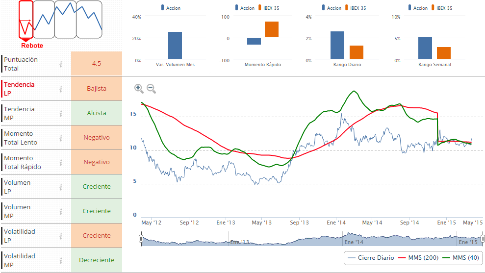
Task: Click the Bajista status cell
Action: [97, 89]
